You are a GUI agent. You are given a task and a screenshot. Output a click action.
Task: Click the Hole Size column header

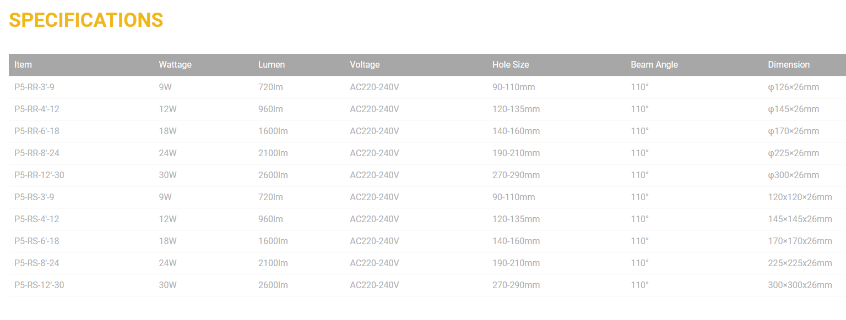click(x=511, y=65)
